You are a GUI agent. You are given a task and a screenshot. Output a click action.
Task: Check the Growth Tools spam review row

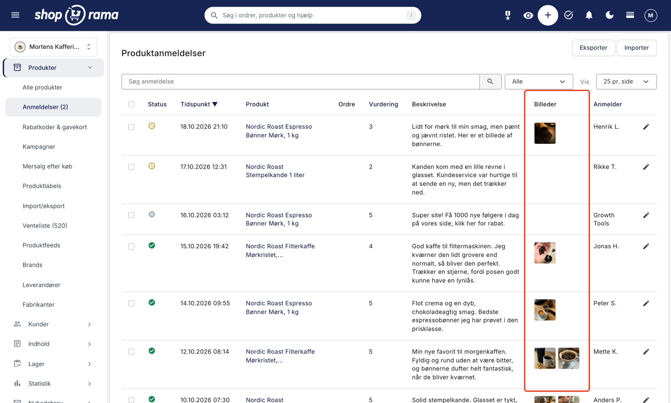click(x=131, y=215)
